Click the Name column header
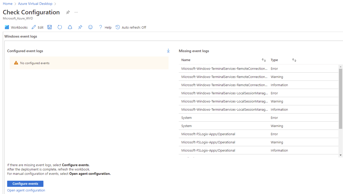The image size is (343, 194). point(186,60)
